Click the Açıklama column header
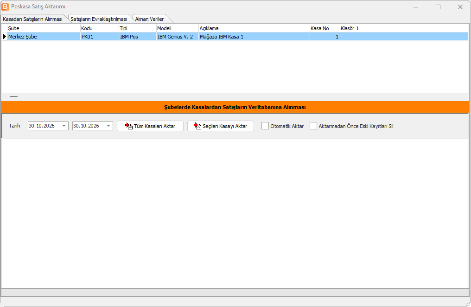 point(254,28)
